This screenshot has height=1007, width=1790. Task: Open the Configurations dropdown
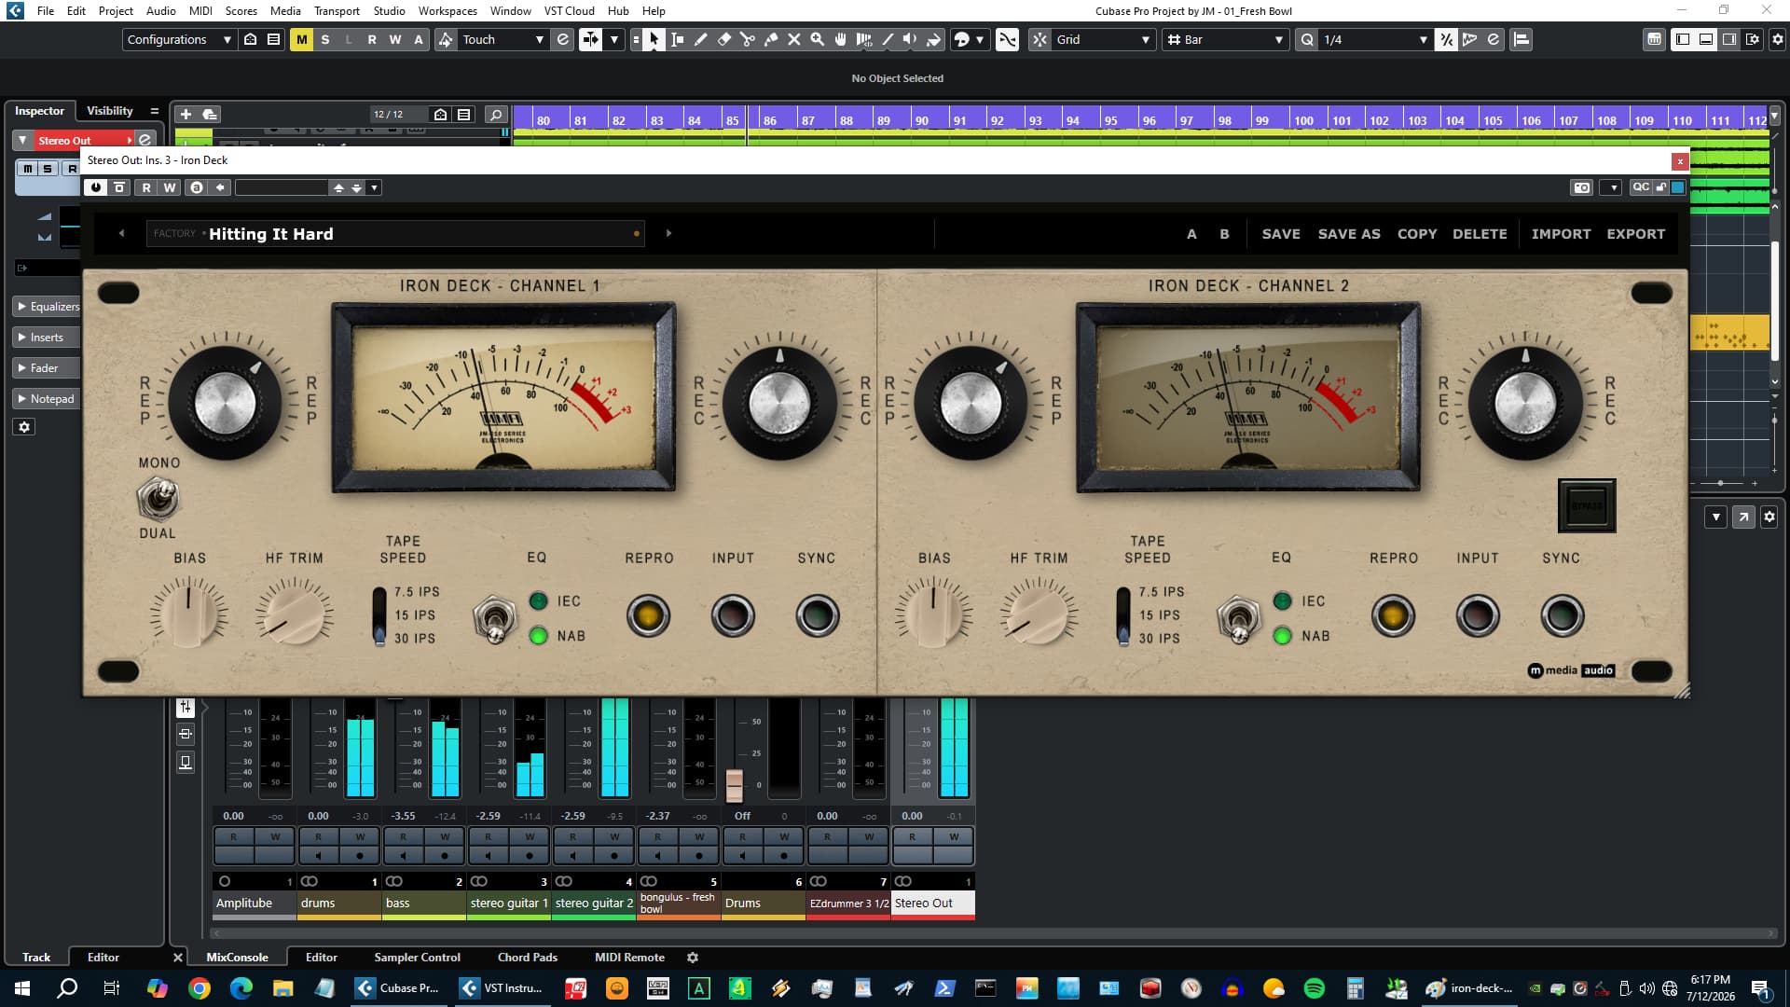(178, 39)
